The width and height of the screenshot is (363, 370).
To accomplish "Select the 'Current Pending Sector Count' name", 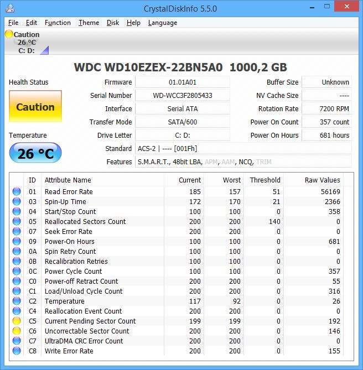I will pos(90,321).
